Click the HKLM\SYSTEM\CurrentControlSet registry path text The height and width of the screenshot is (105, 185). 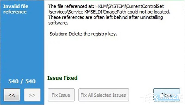click(x=130, y=6)
